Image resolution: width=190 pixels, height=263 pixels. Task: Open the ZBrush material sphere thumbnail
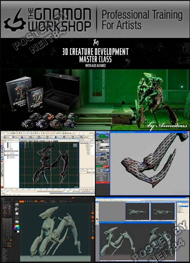tap(17, 222)
